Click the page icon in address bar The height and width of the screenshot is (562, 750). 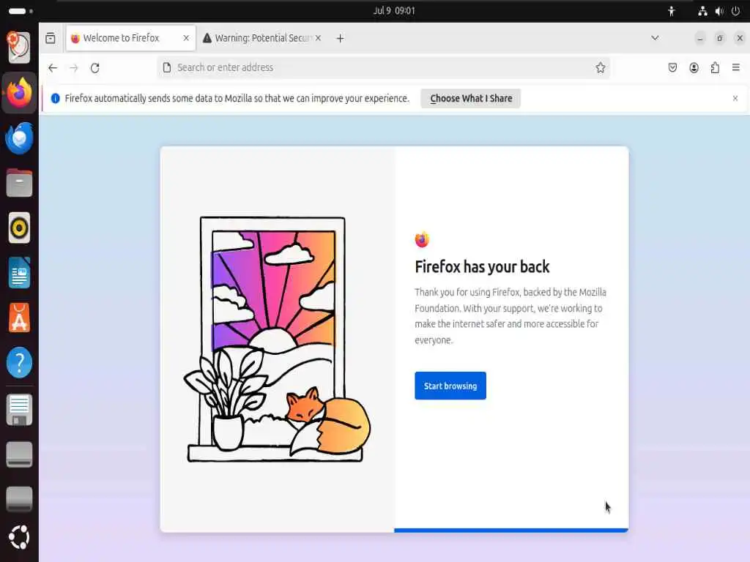click(x=167, y=68)
